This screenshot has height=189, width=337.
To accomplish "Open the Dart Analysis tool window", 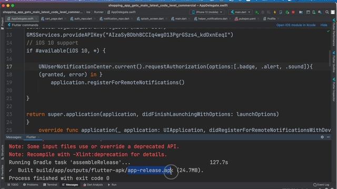I will click(x=93, y=185).
